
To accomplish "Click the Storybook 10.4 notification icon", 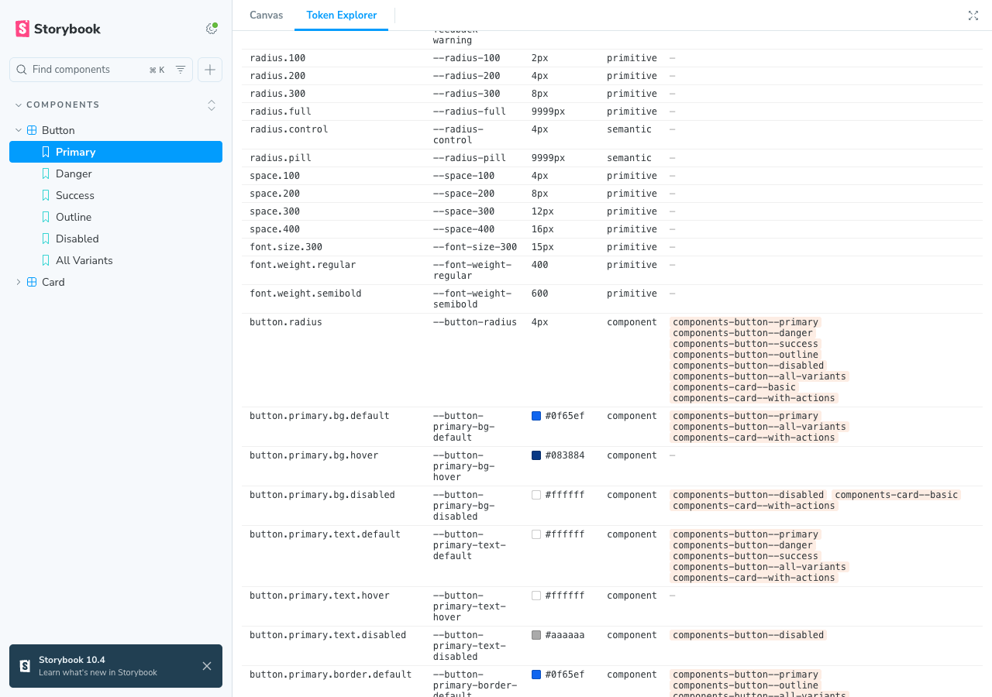I will click(x=25, y=666).
